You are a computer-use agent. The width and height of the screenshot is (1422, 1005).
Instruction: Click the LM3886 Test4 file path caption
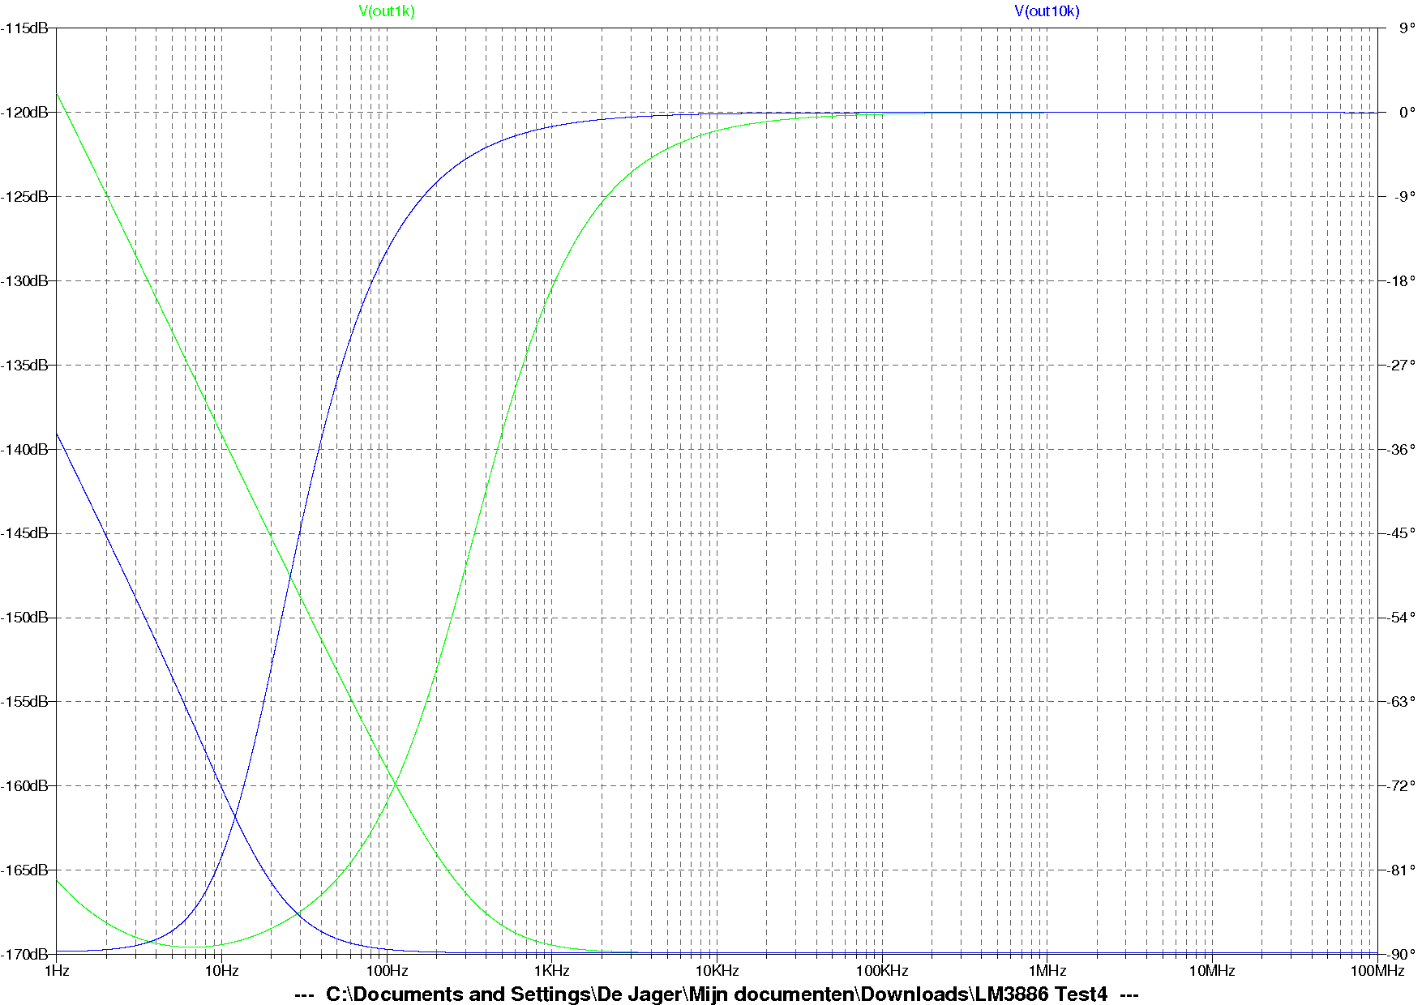[717, 994]
